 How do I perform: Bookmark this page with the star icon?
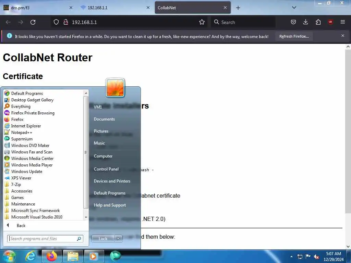[x=202, y=22]
